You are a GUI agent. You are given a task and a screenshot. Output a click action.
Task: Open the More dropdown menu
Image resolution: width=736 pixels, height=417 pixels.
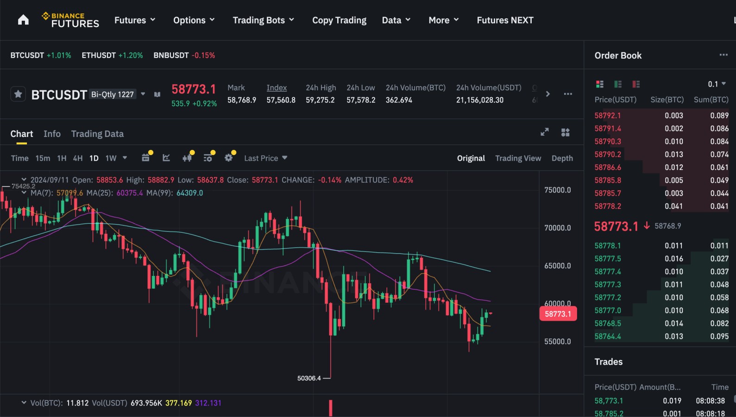click(x=444, y=20)
